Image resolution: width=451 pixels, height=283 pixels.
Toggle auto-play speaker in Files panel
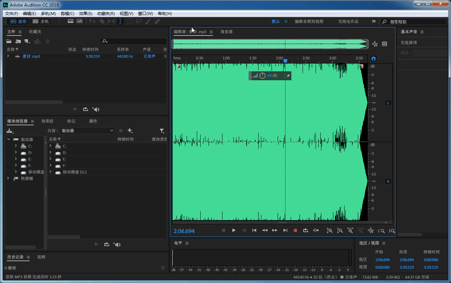pyautogui.click(x=96, y=109)
